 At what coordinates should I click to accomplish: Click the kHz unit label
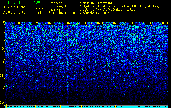(2, 22)
